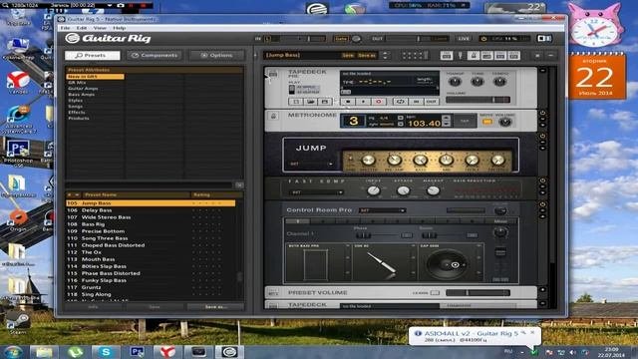This screenshot has height=359, width=638.
Task: Click the Tapedeck new file icon
Action: coord(296,102)
